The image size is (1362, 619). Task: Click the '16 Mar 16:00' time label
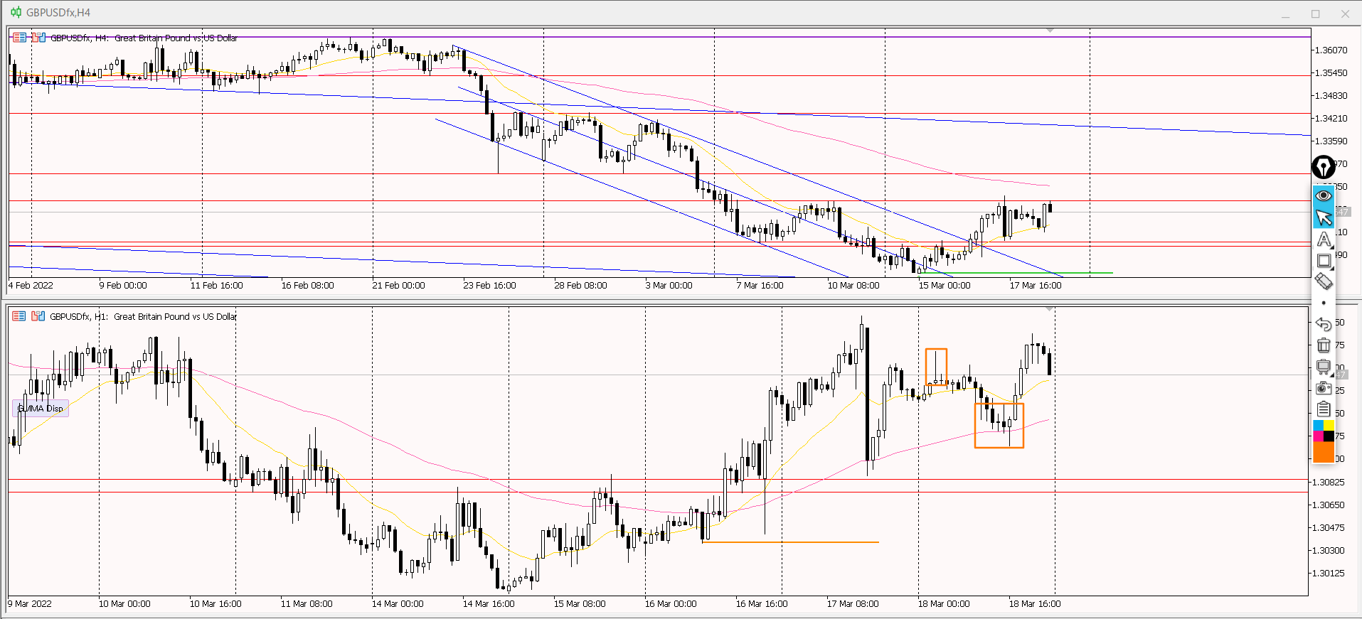762,603
